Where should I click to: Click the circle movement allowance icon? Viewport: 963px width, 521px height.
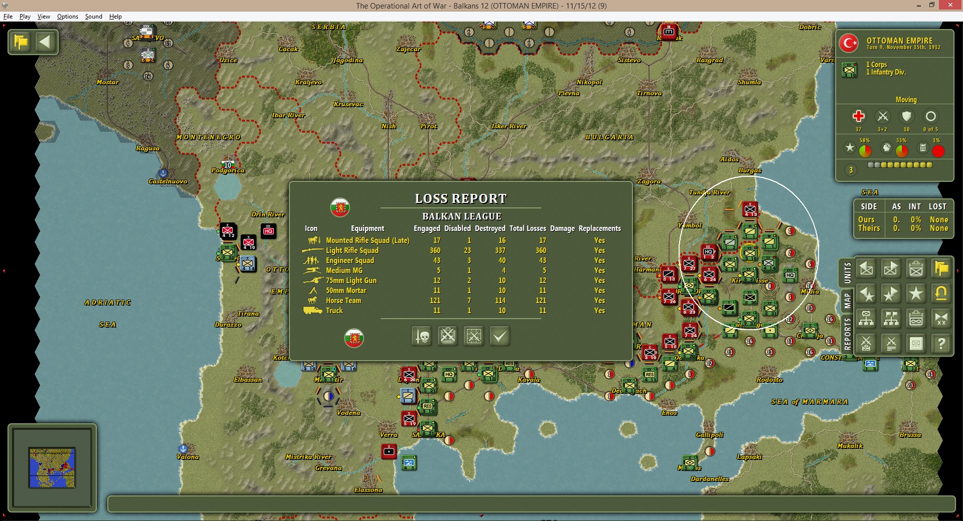click(x=930, y=117)
